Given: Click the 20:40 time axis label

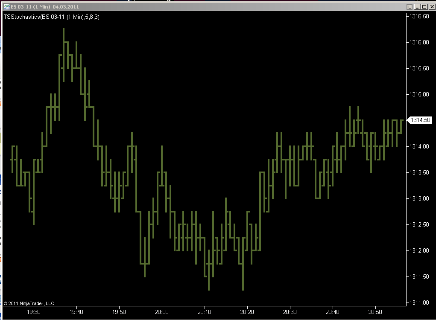Looking at the screenshot, I should pos(333,312).
